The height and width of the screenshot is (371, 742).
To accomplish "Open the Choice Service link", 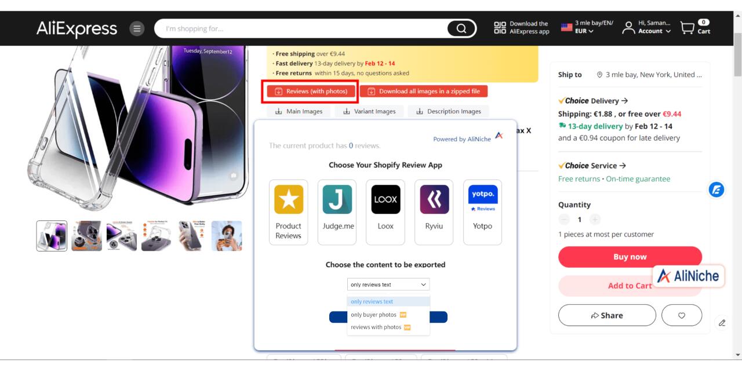I will (592, 166).
